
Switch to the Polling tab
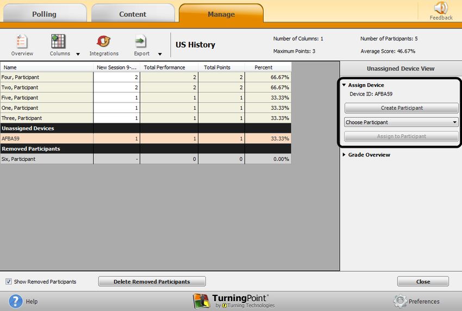coord(45,14)
